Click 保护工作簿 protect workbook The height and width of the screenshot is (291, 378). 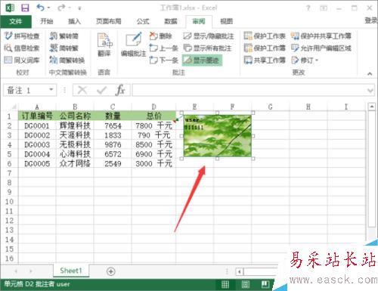point(265,48)
